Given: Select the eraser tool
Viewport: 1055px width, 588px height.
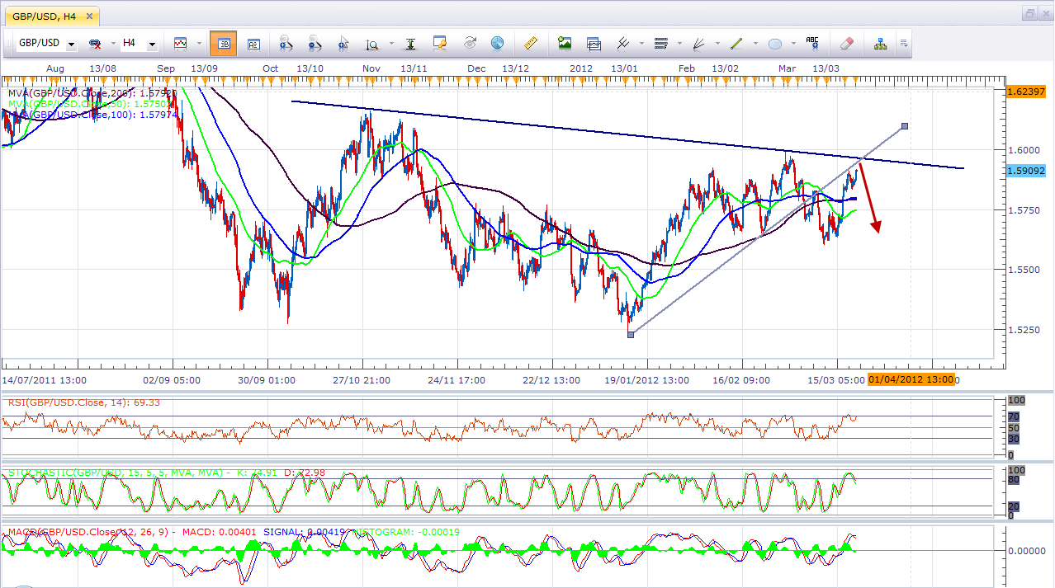Looking at the screenshot, I should (847, 43).
